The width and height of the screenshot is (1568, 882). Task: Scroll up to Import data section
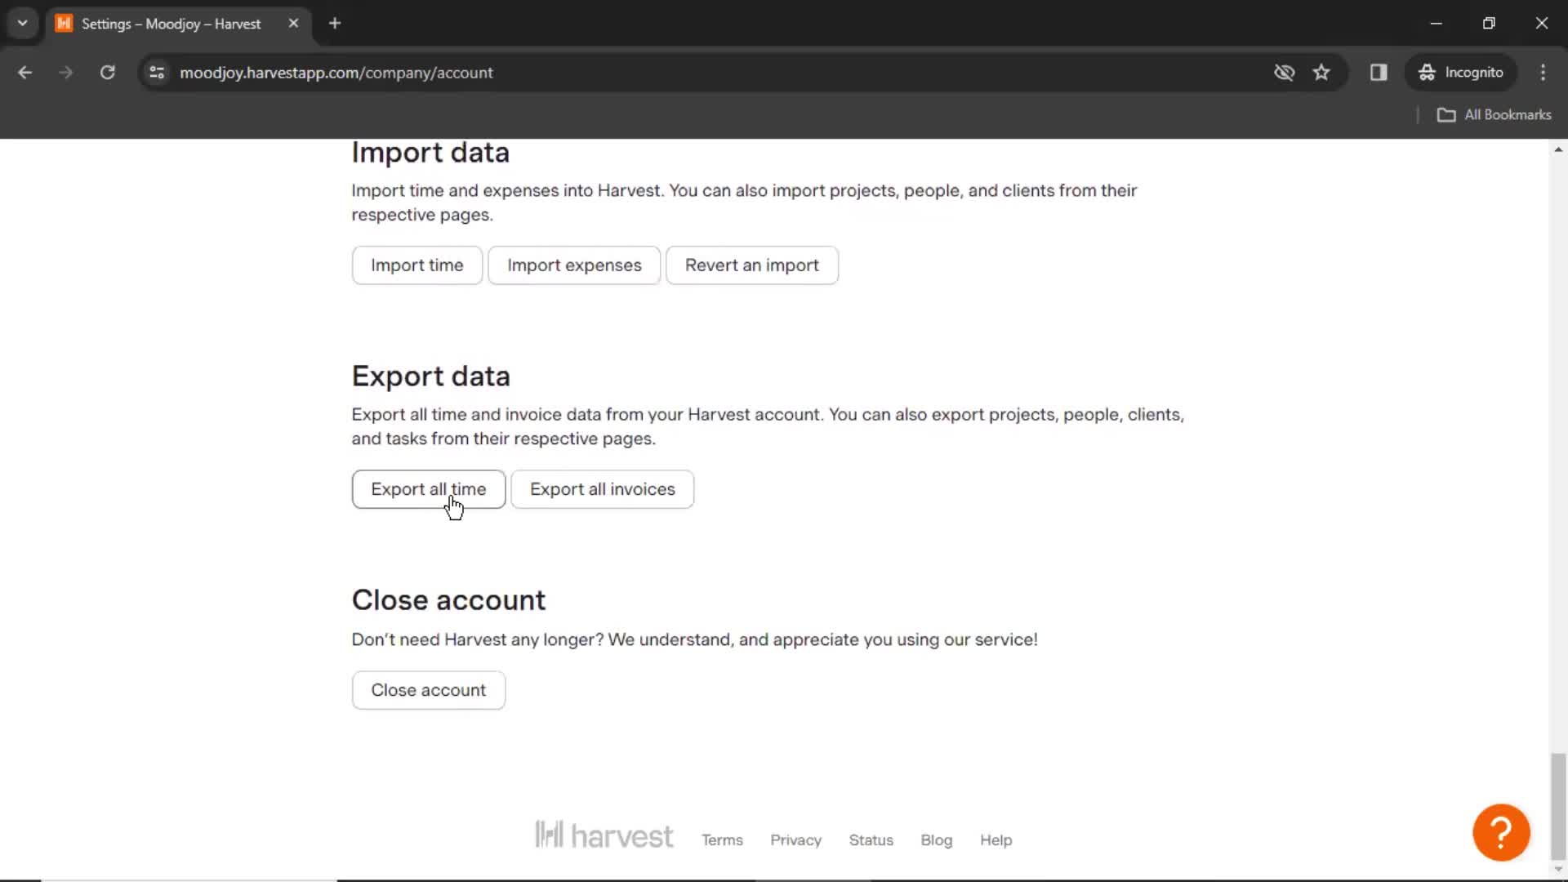point(430,152)
